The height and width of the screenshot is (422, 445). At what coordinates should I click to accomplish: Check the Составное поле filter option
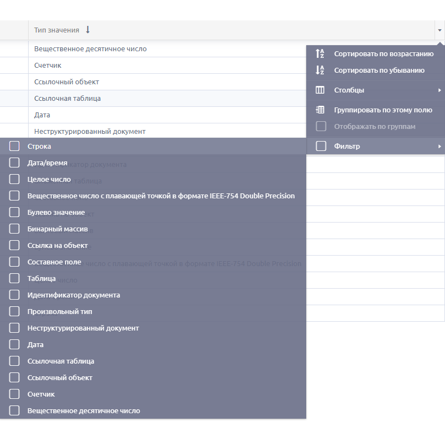tap(14, 262)
